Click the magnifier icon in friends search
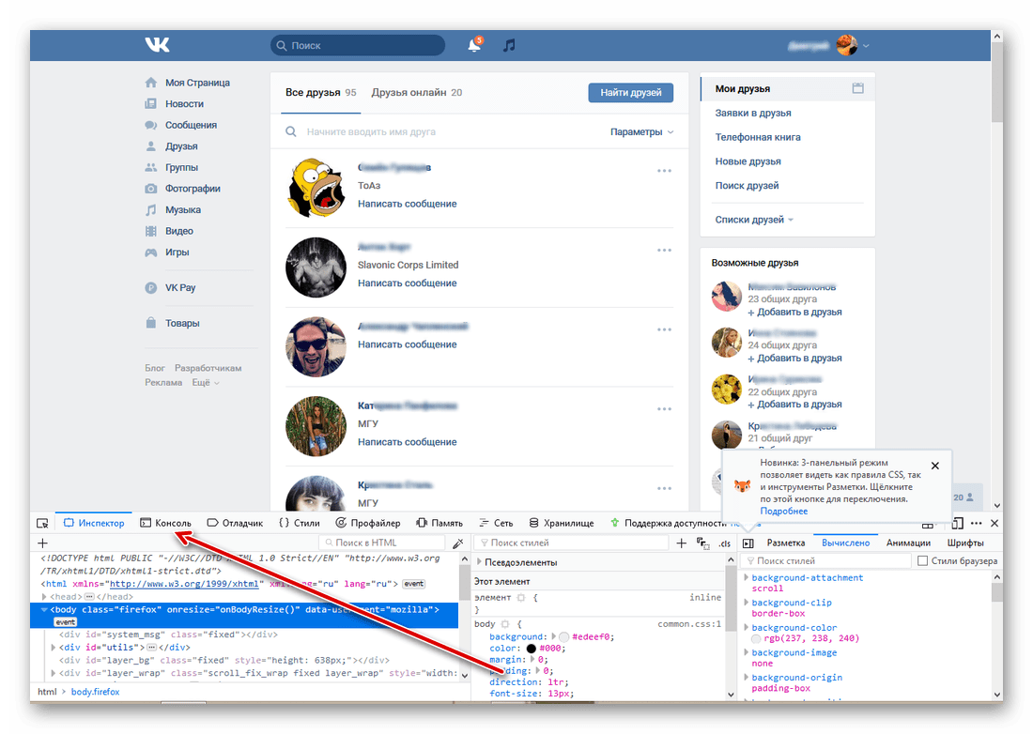1033x734 pixels. point(290,131)
